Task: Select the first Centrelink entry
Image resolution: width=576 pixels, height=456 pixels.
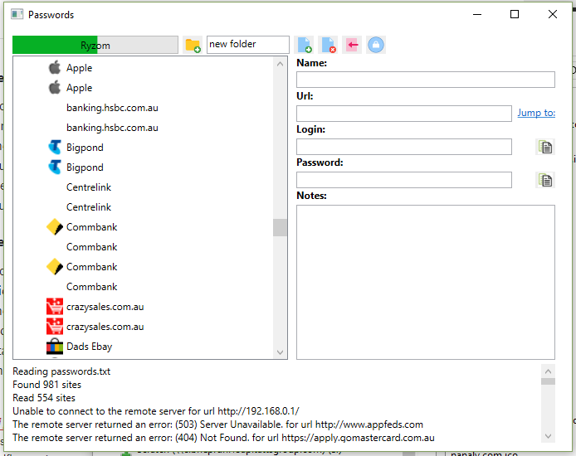Action: coord(89,187)
